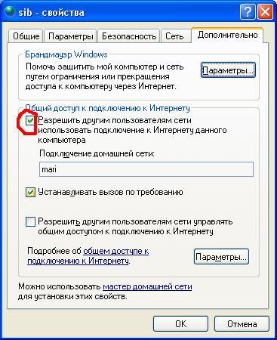This screenshot has width=277, height=340.
Task: Open the общем доступе к подключению к Интернету link
Action: [88, 256]
